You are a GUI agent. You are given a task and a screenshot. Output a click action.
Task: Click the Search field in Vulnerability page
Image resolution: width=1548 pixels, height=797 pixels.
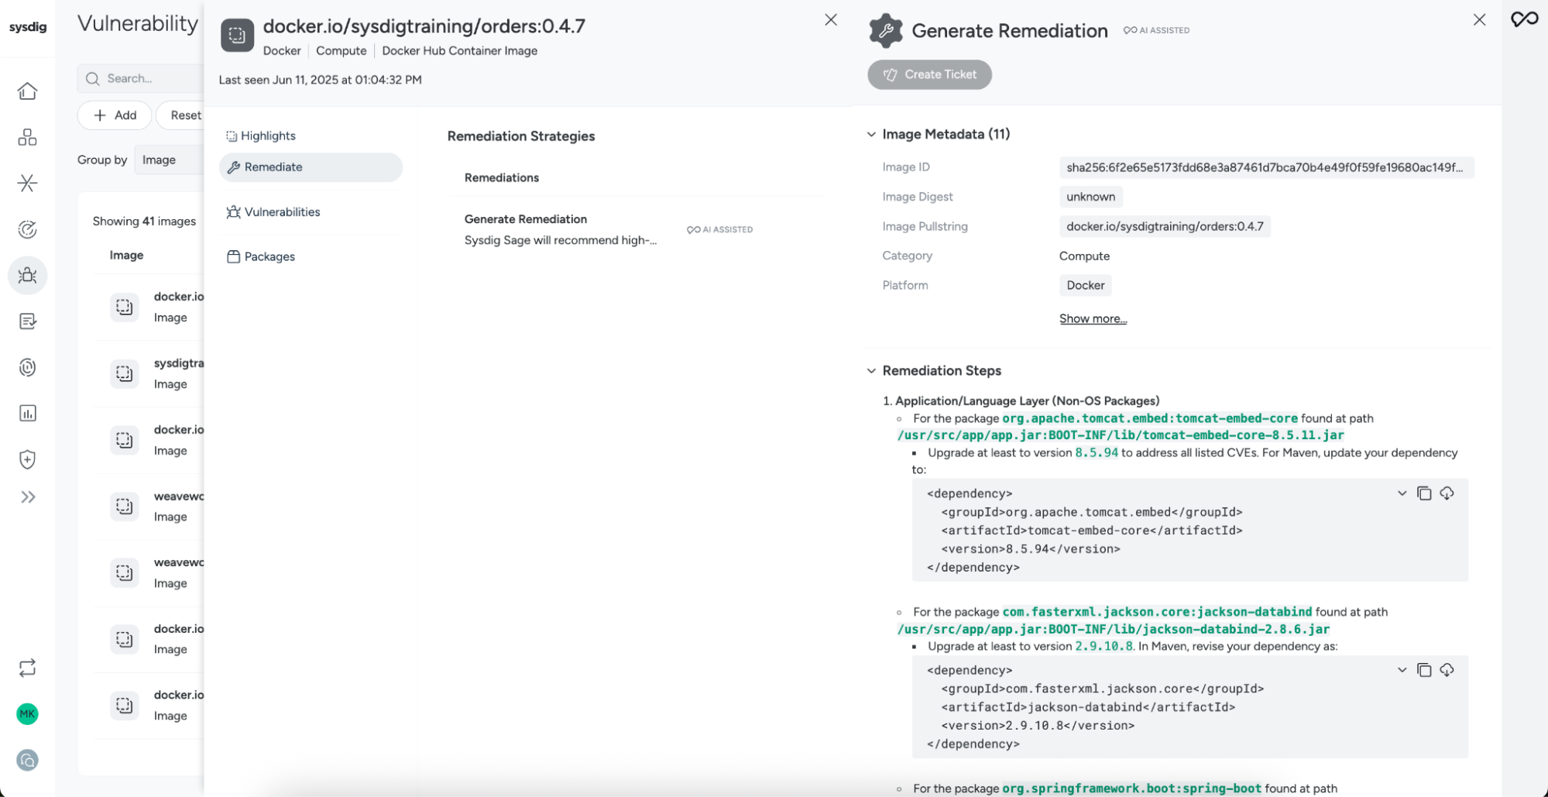(141, 78)
